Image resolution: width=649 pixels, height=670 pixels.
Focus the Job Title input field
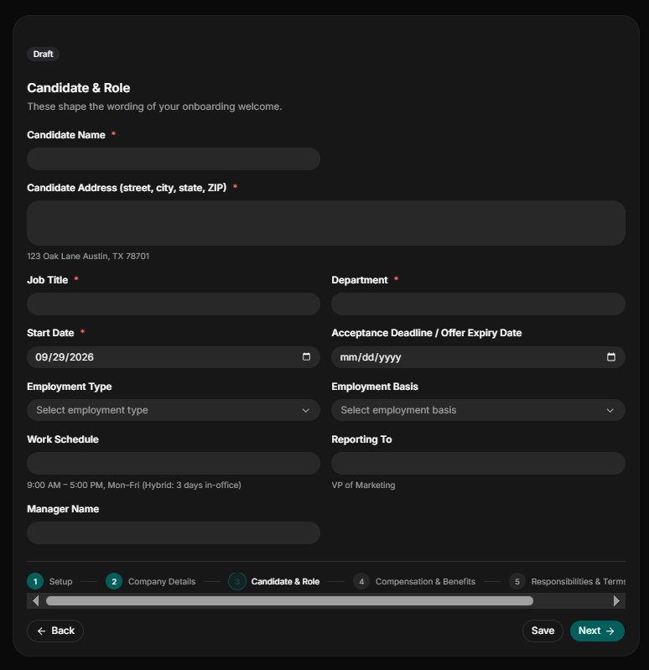click(174, 304)
